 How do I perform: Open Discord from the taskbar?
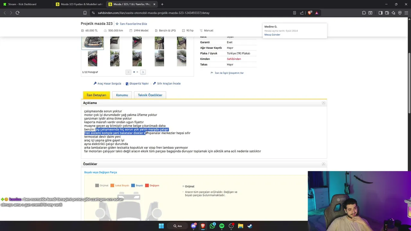194,226
